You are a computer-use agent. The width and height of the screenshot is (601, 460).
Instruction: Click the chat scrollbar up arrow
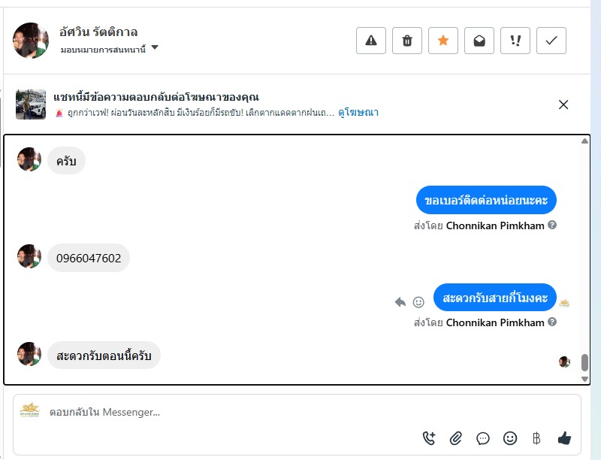[585, 141]
